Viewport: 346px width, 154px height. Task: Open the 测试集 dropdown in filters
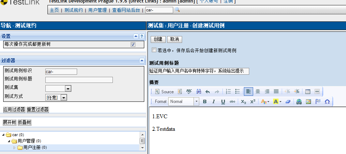68,89
